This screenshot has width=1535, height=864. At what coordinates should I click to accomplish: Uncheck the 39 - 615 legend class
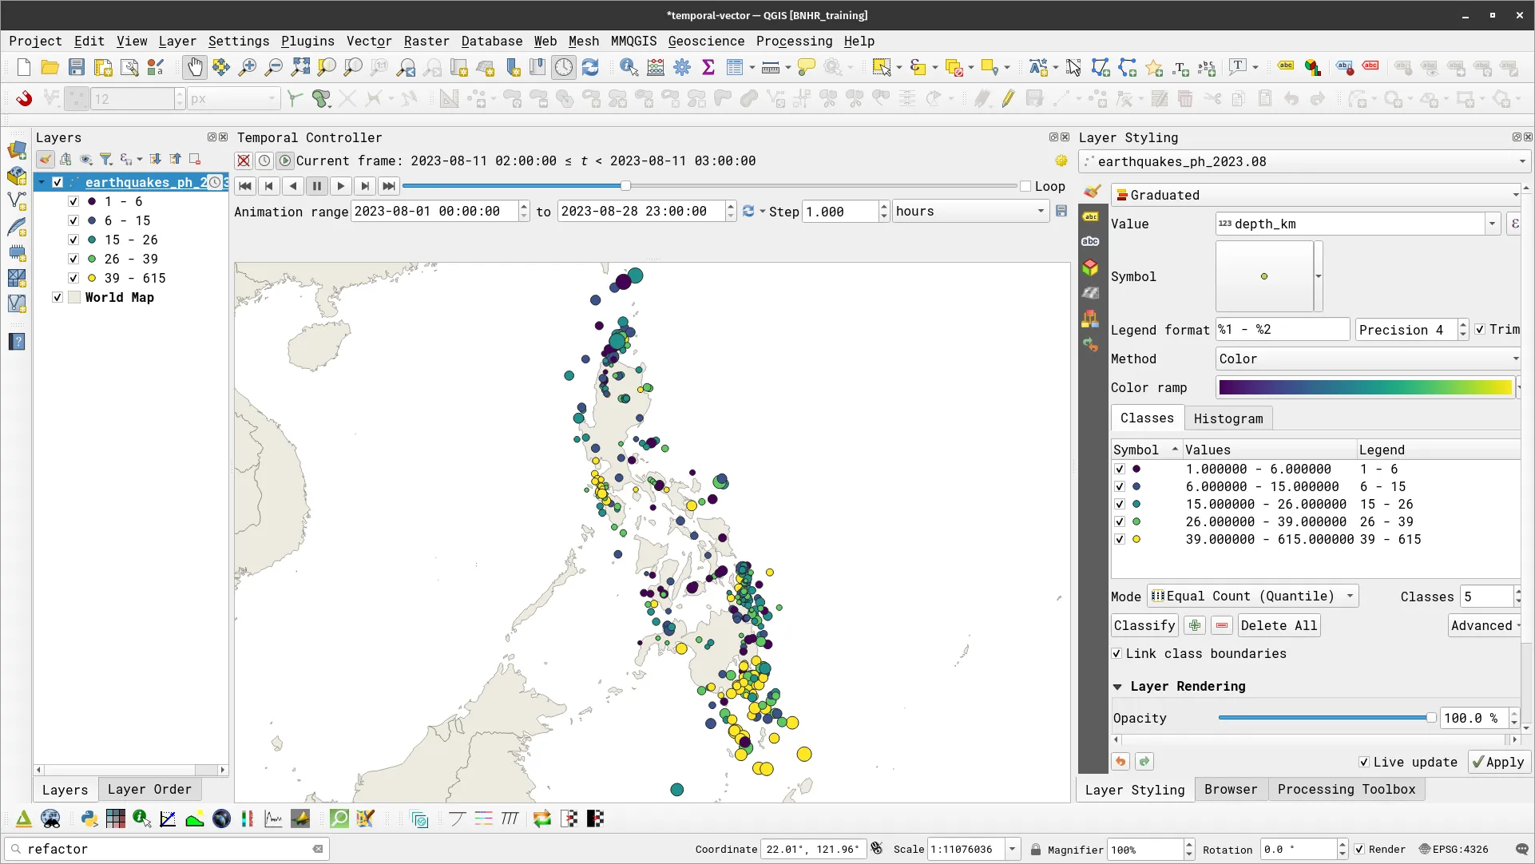[73, 278]
